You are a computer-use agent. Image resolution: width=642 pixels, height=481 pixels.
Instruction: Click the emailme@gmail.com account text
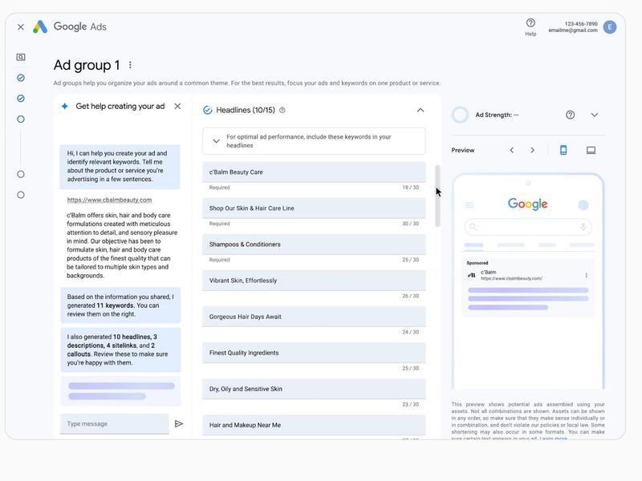pos(573,30)
